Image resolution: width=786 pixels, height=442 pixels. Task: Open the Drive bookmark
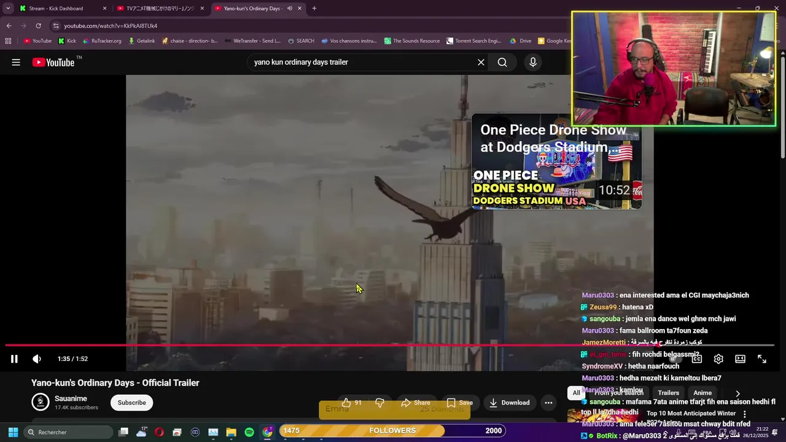click(521, 41)
